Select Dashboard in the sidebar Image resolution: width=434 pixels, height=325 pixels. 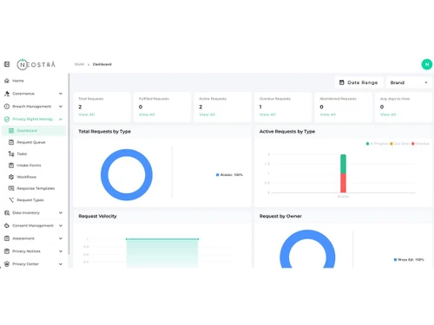tap(34, 131)
